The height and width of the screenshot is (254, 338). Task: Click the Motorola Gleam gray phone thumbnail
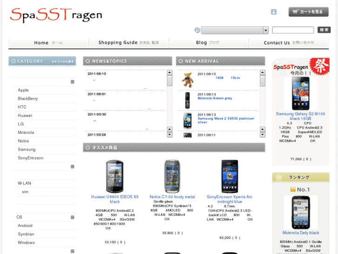click(x=187, y=100)
